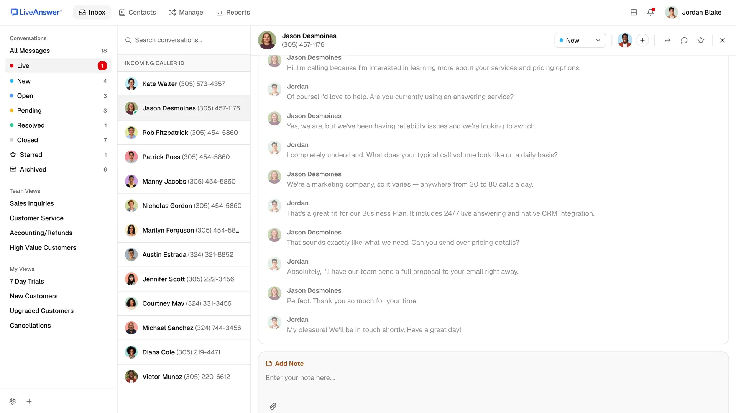The width and height of the screenshot is (736, 413).
Task: Click Jordan's final great day message
Action: click(374, 330)
